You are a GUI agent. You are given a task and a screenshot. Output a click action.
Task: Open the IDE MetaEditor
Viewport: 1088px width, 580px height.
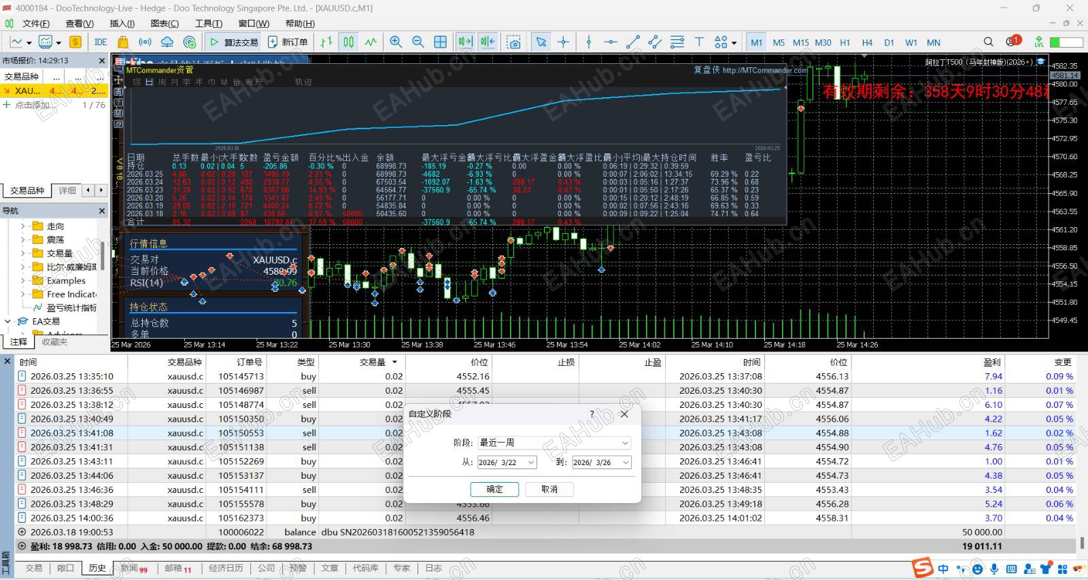(x=101, y=42)
